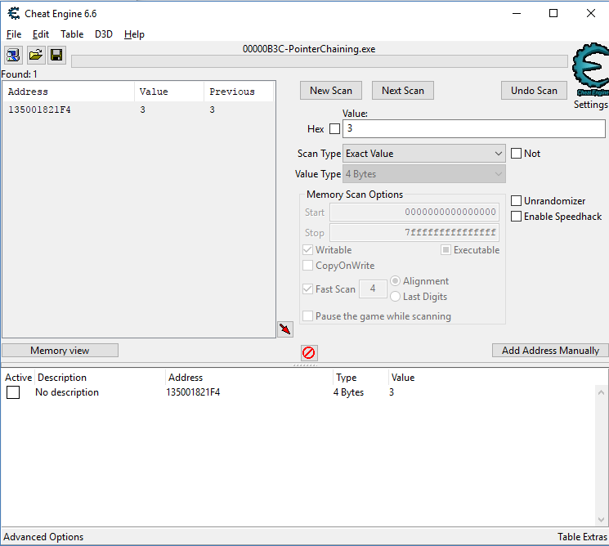Click the process name 00000B3C-PointerChaining.exe
Viewport: 609px width, 546px height.
point(309,49)
